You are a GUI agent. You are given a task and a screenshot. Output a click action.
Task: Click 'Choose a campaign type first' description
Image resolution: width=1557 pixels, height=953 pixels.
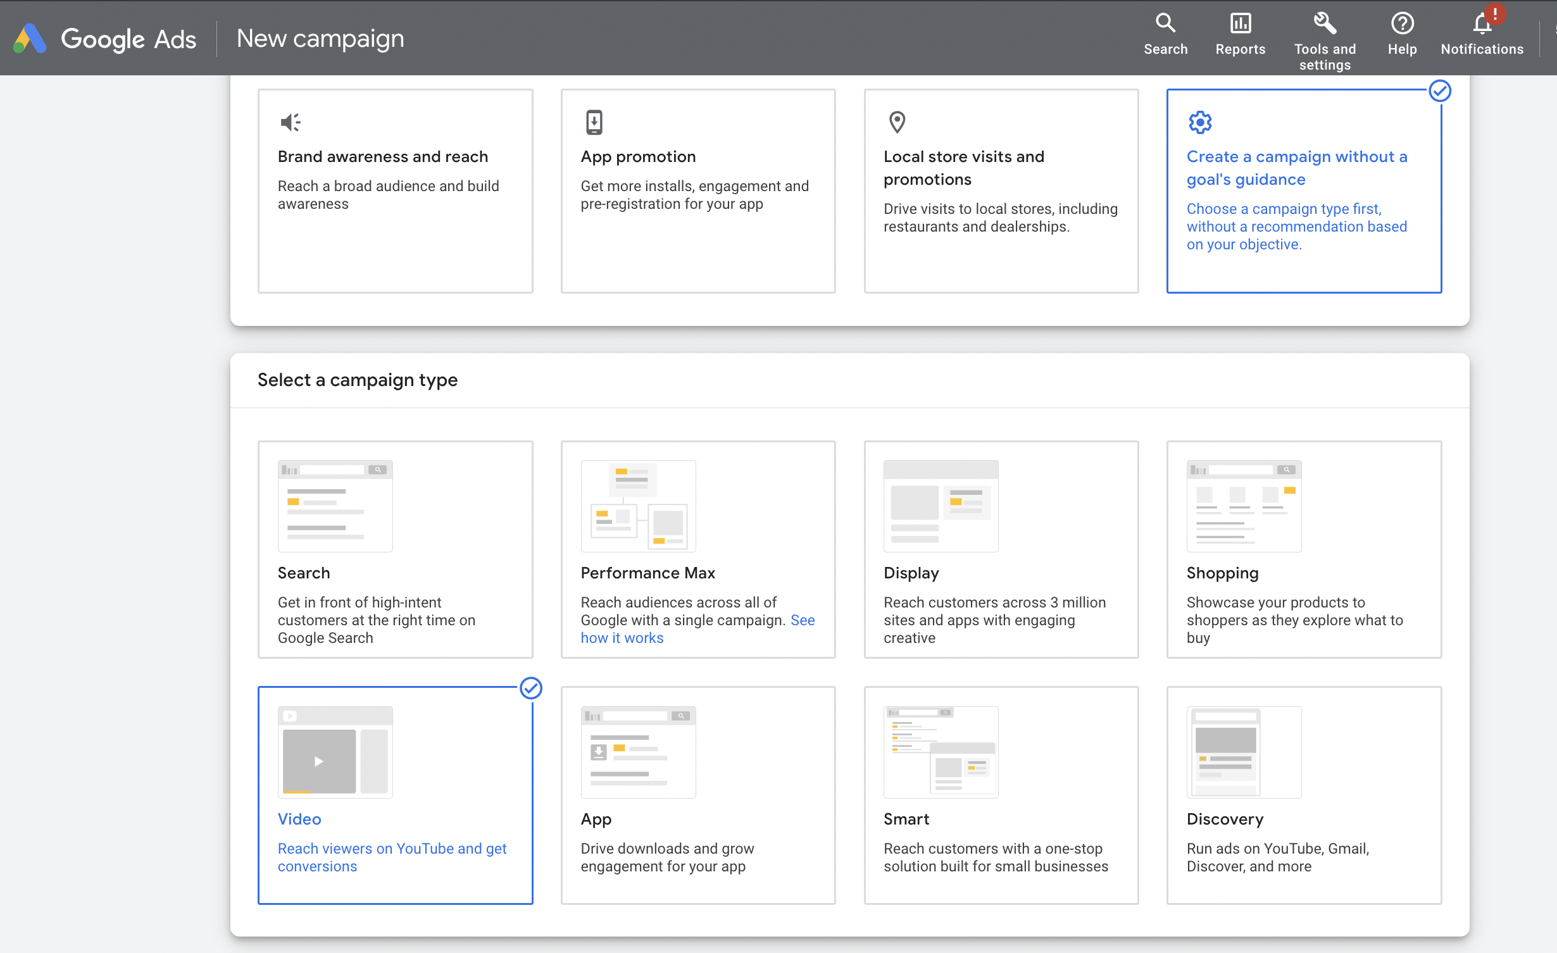pos(1296,227)
